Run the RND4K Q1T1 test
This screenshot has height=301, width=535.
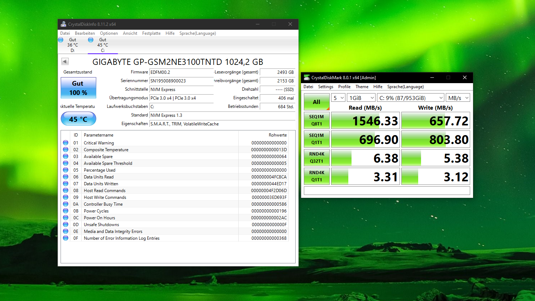[316, 176]
